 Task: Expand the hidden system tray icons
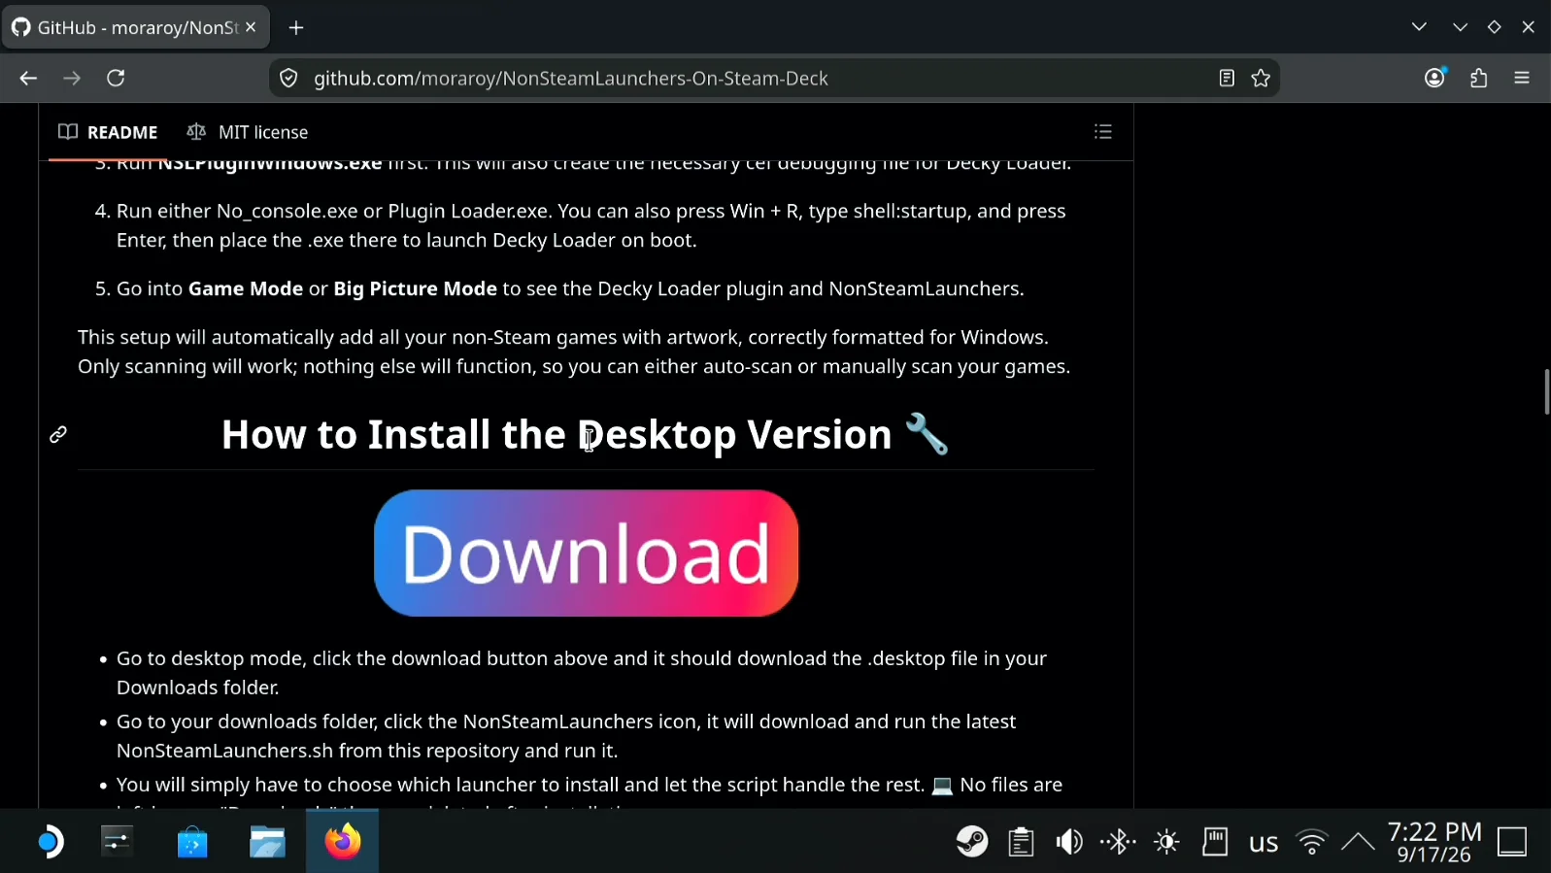(x=1358, y=842)
